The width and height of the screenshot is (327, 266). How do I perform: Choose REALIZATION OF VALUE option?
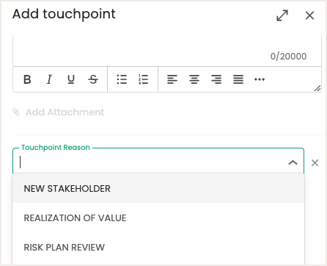[158, 218]
